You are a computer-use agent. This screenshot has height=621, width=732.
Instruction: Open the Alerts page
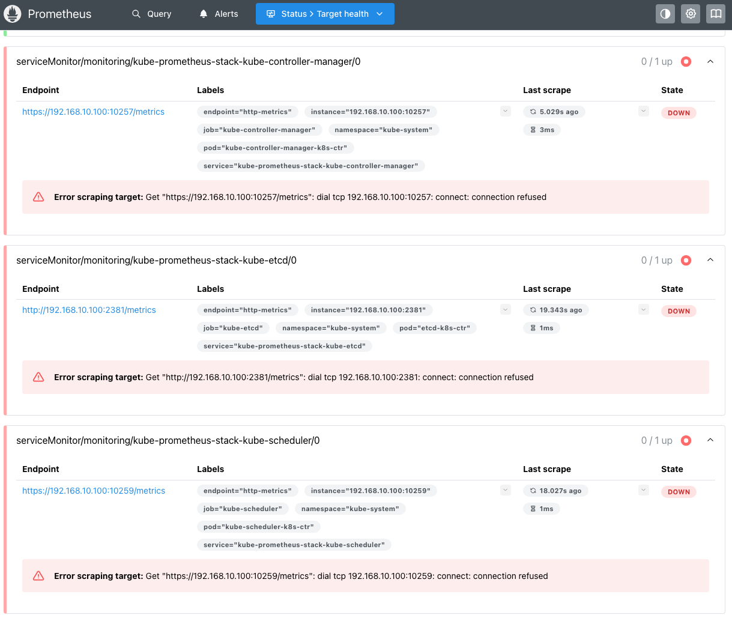[x=219, y=14]
